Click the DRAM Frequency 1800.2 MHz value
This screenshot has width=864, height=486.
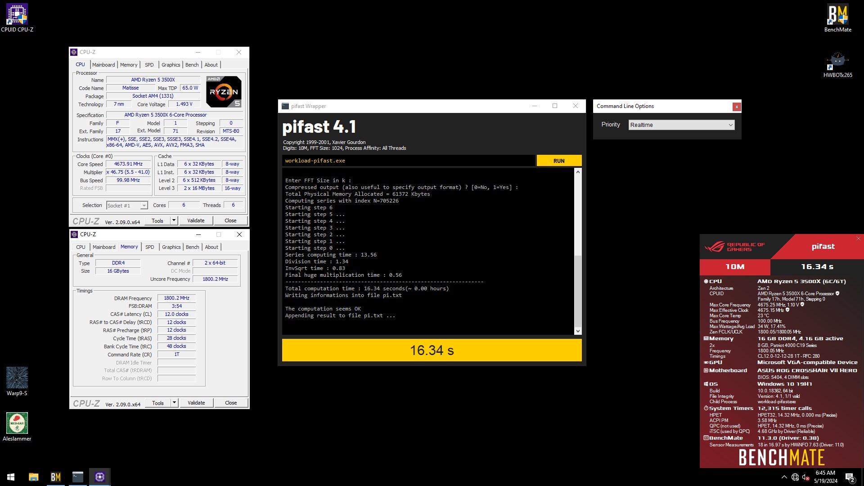tap(176, 298)
